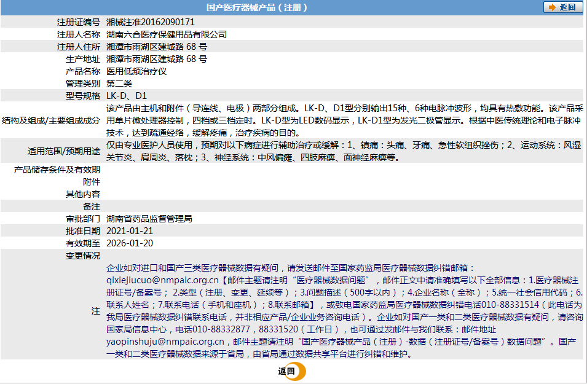Select product name 医用低频治疗仪

click(136, 71)
